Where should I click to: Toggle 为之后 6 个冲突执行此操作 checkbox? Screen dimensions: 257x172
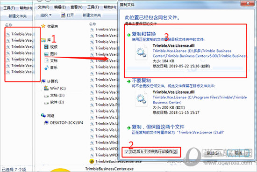click(x=126, y=151)
